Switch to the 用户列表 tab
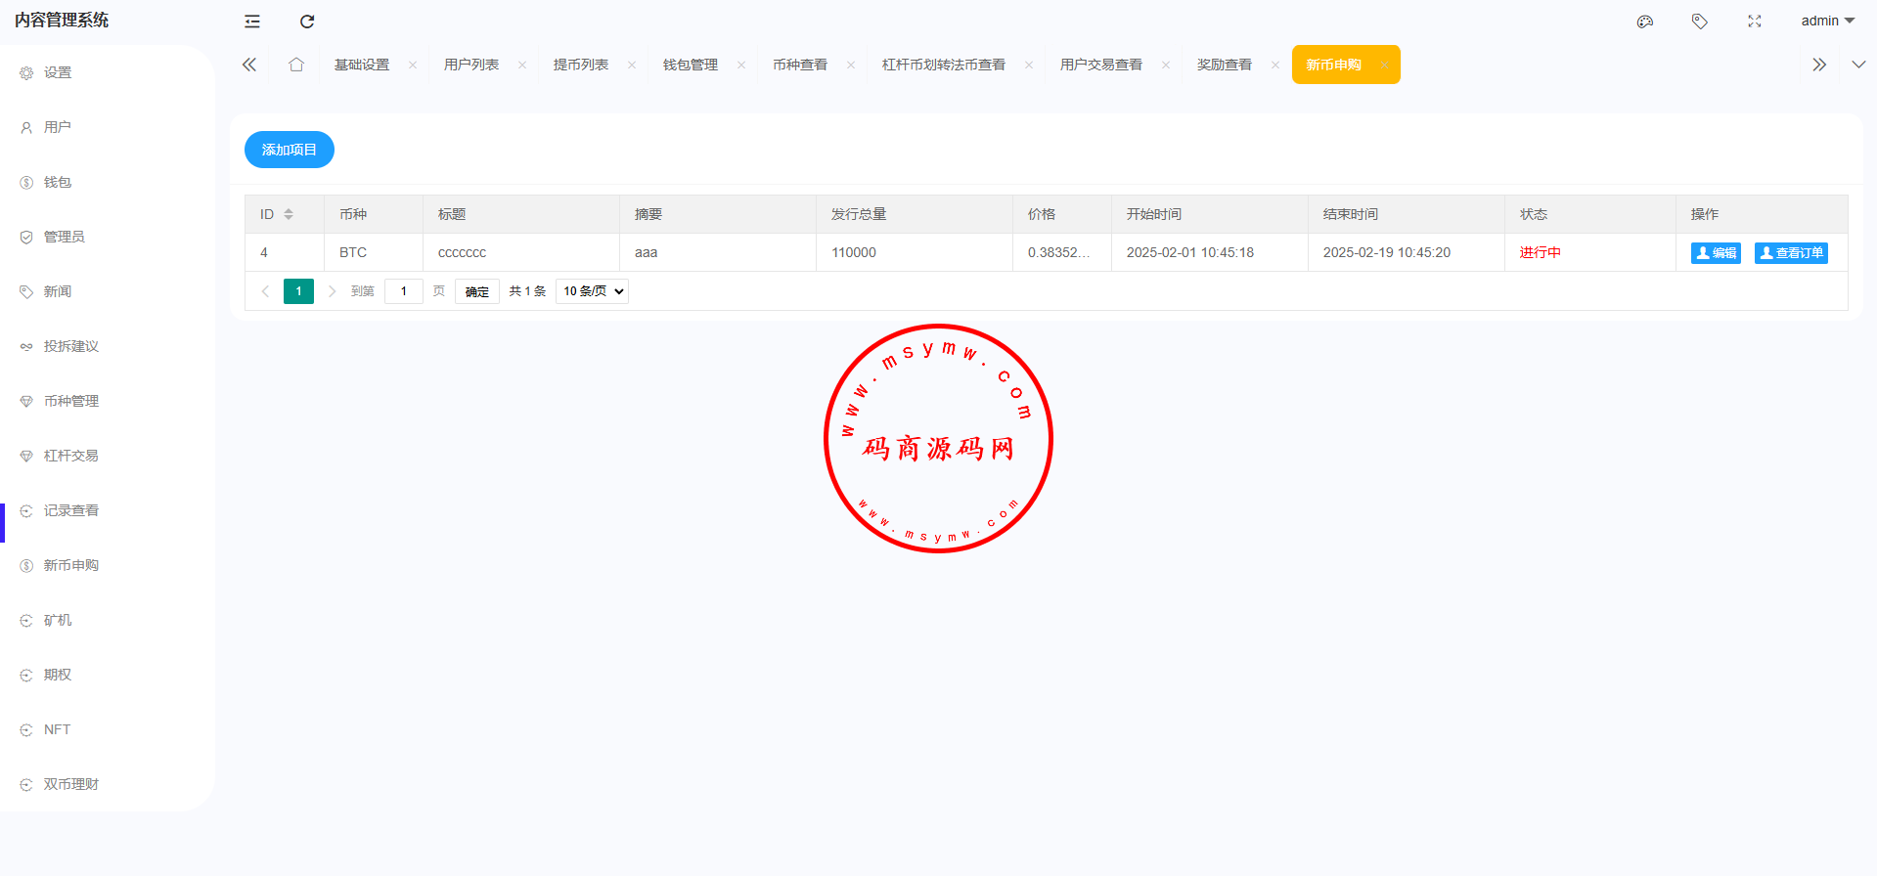The image size is (1877, 876). [x=471, y=65]
